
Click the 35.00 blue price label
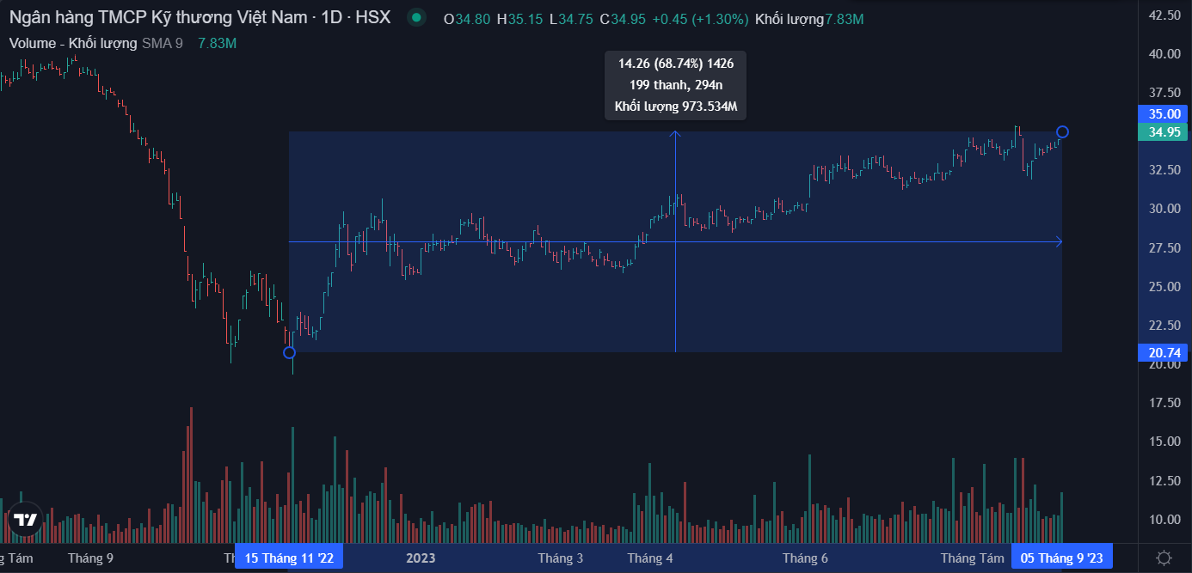pyautogui.click(x=1163, y=113)
